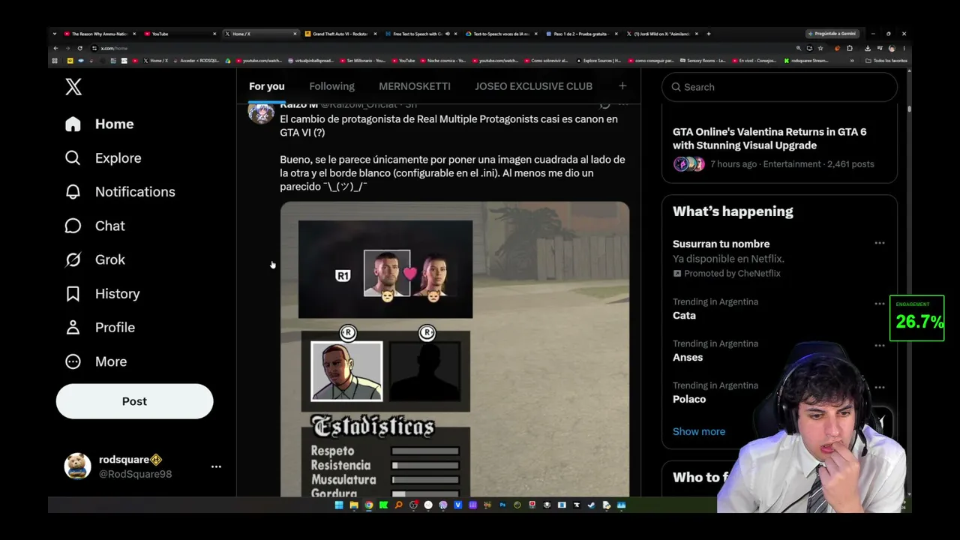Open Profile from the sidebar
Screen dimensions: 960x540
click(100, 327)
